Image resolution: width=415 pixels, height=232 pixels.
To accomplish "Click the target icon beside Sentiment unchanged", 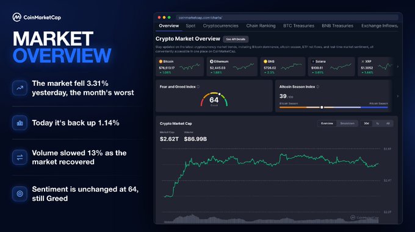I will [20, 194].
